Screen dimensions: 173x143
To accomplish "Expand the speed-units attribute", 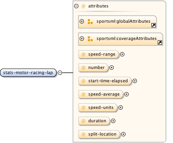I will (120, 108).
